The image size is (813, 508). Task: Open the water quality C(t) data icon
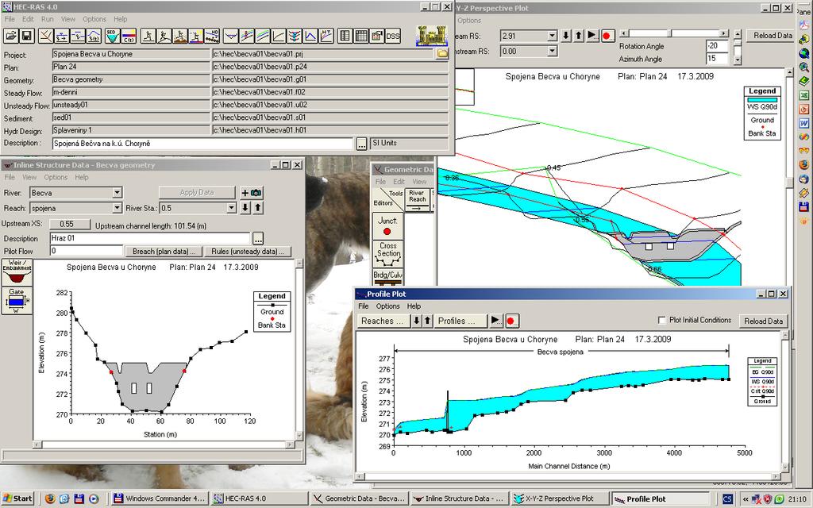(x=129, y=36)
